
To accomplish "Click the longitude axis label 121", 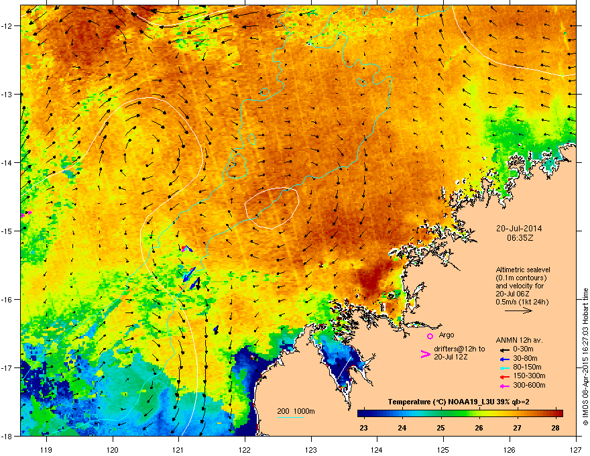I will (x=178, y=449).
